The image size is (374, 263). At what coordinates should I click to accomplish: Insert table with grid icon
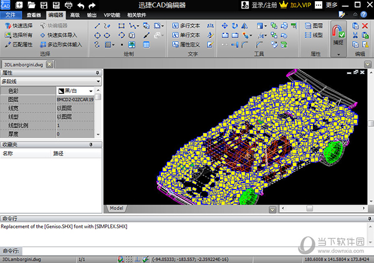[146, 45]
